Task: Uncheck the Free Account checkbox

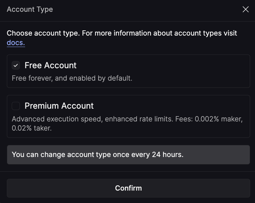Action: (x=16, y=65)
